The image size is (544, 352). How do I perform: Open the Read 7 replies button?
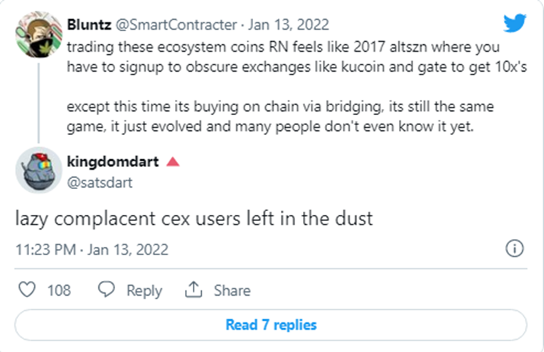tap(271, 325)
